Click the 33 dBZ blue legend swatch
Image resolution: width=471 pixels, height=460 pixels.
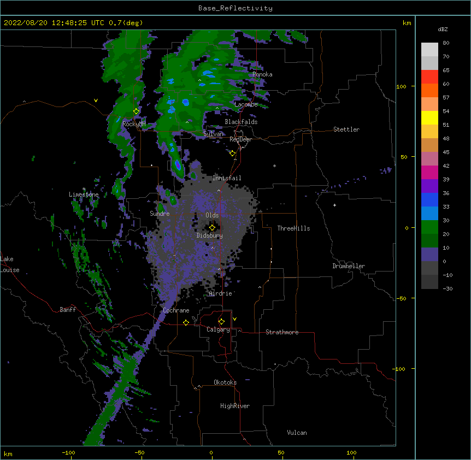coord(429,199)
